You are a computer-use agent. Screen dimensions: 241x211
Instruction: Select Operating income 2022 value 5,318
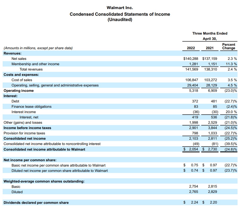[194, 90]
